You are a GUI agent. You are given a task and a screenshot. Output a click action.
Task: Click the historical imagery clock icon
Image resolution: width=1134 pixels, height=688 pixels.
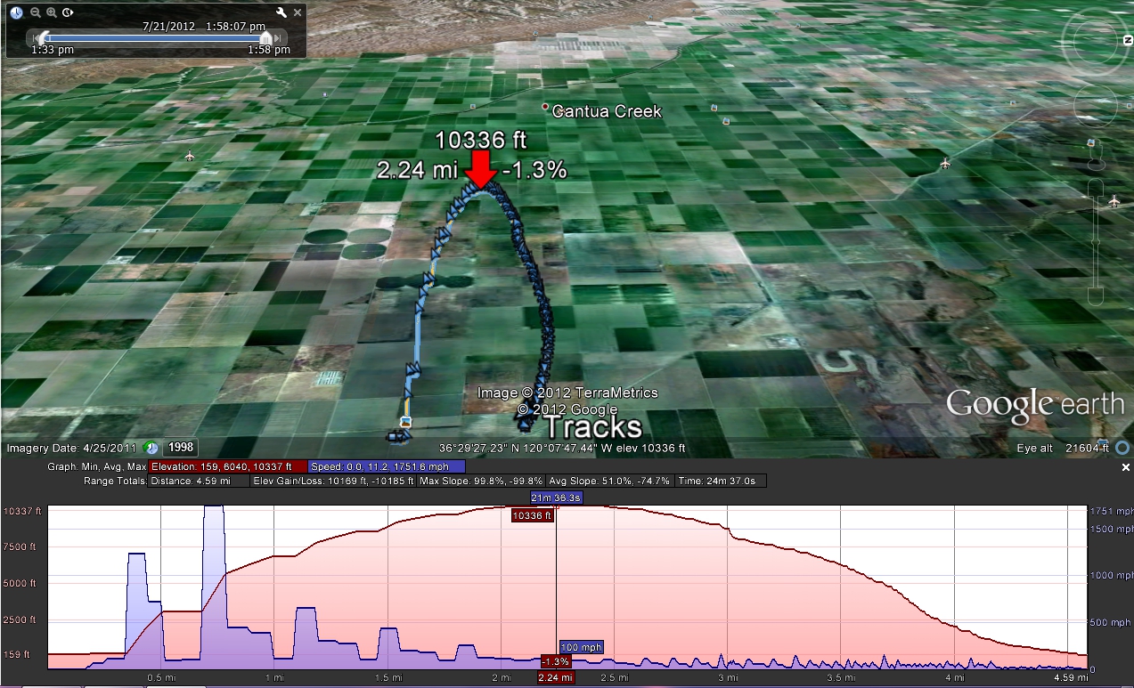[x=17, y=12]
